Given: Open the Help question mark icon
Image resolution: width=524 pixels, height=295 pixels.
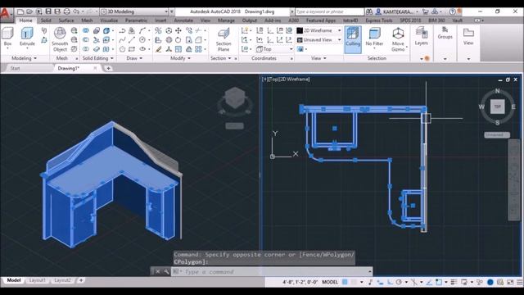Looking at the screenshot, I should tap(452, 11).
